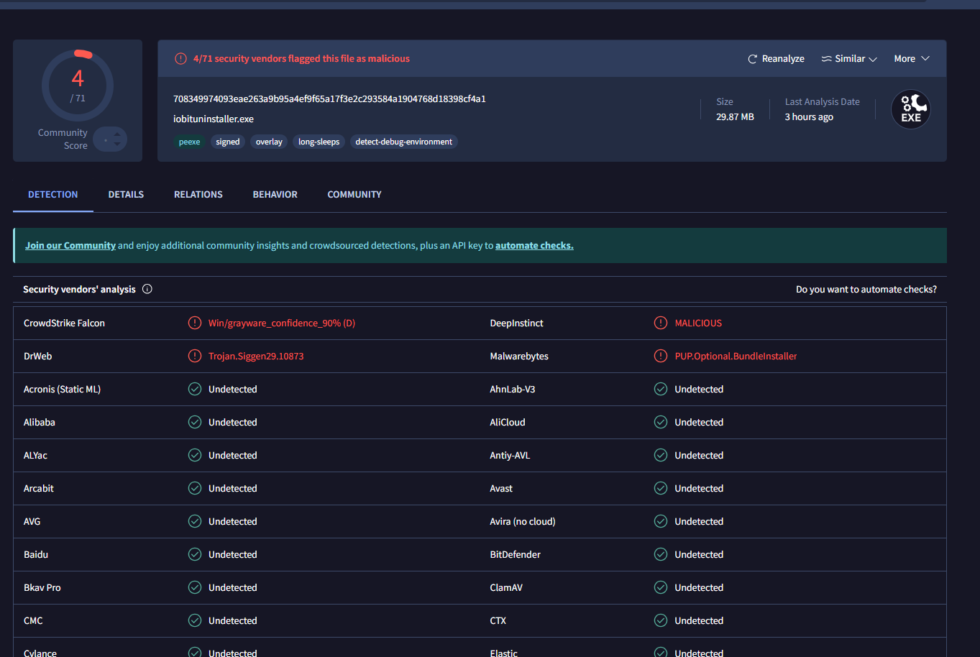
Task: Expand the Similar dropdown
Action: coord(849,59)
